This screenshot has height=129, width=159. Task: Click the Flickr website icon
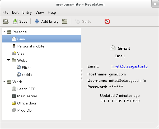pyautogui.click(x=19, y=67)
